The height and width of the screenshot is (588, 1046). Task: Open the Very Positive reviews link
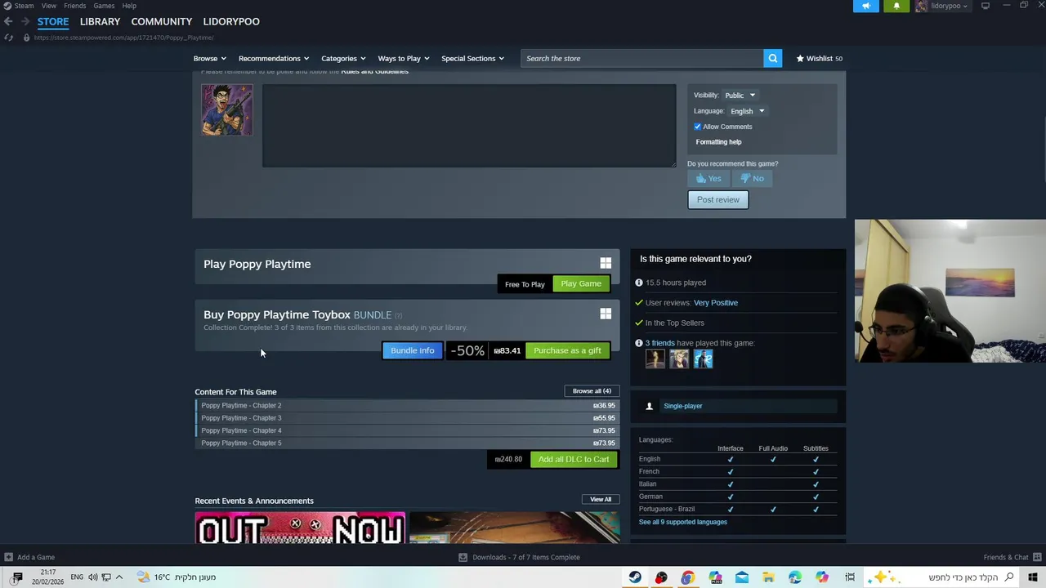pos(716,303)
